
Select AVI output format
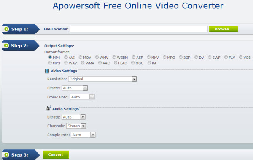click(66, 57)
